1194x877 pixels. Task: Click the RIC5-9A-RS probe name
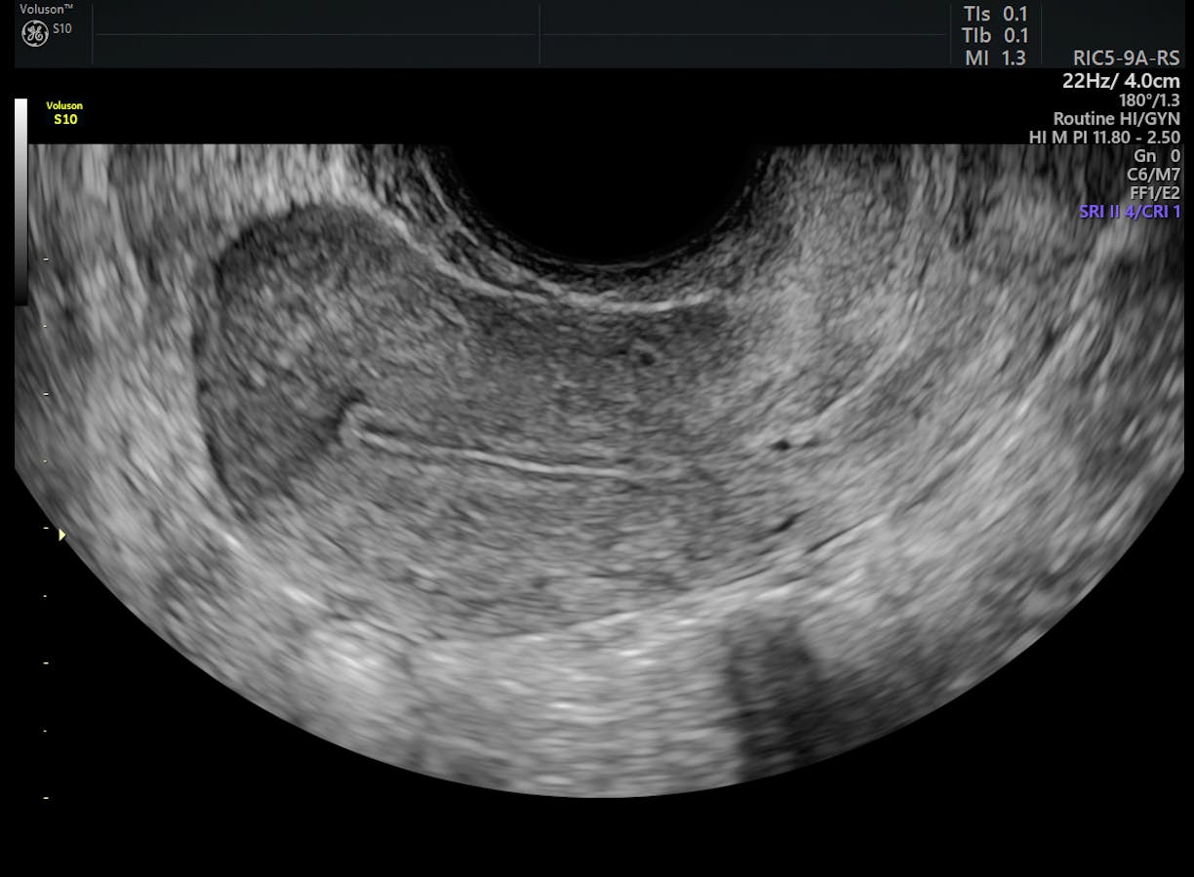[x=1126, y=59]
